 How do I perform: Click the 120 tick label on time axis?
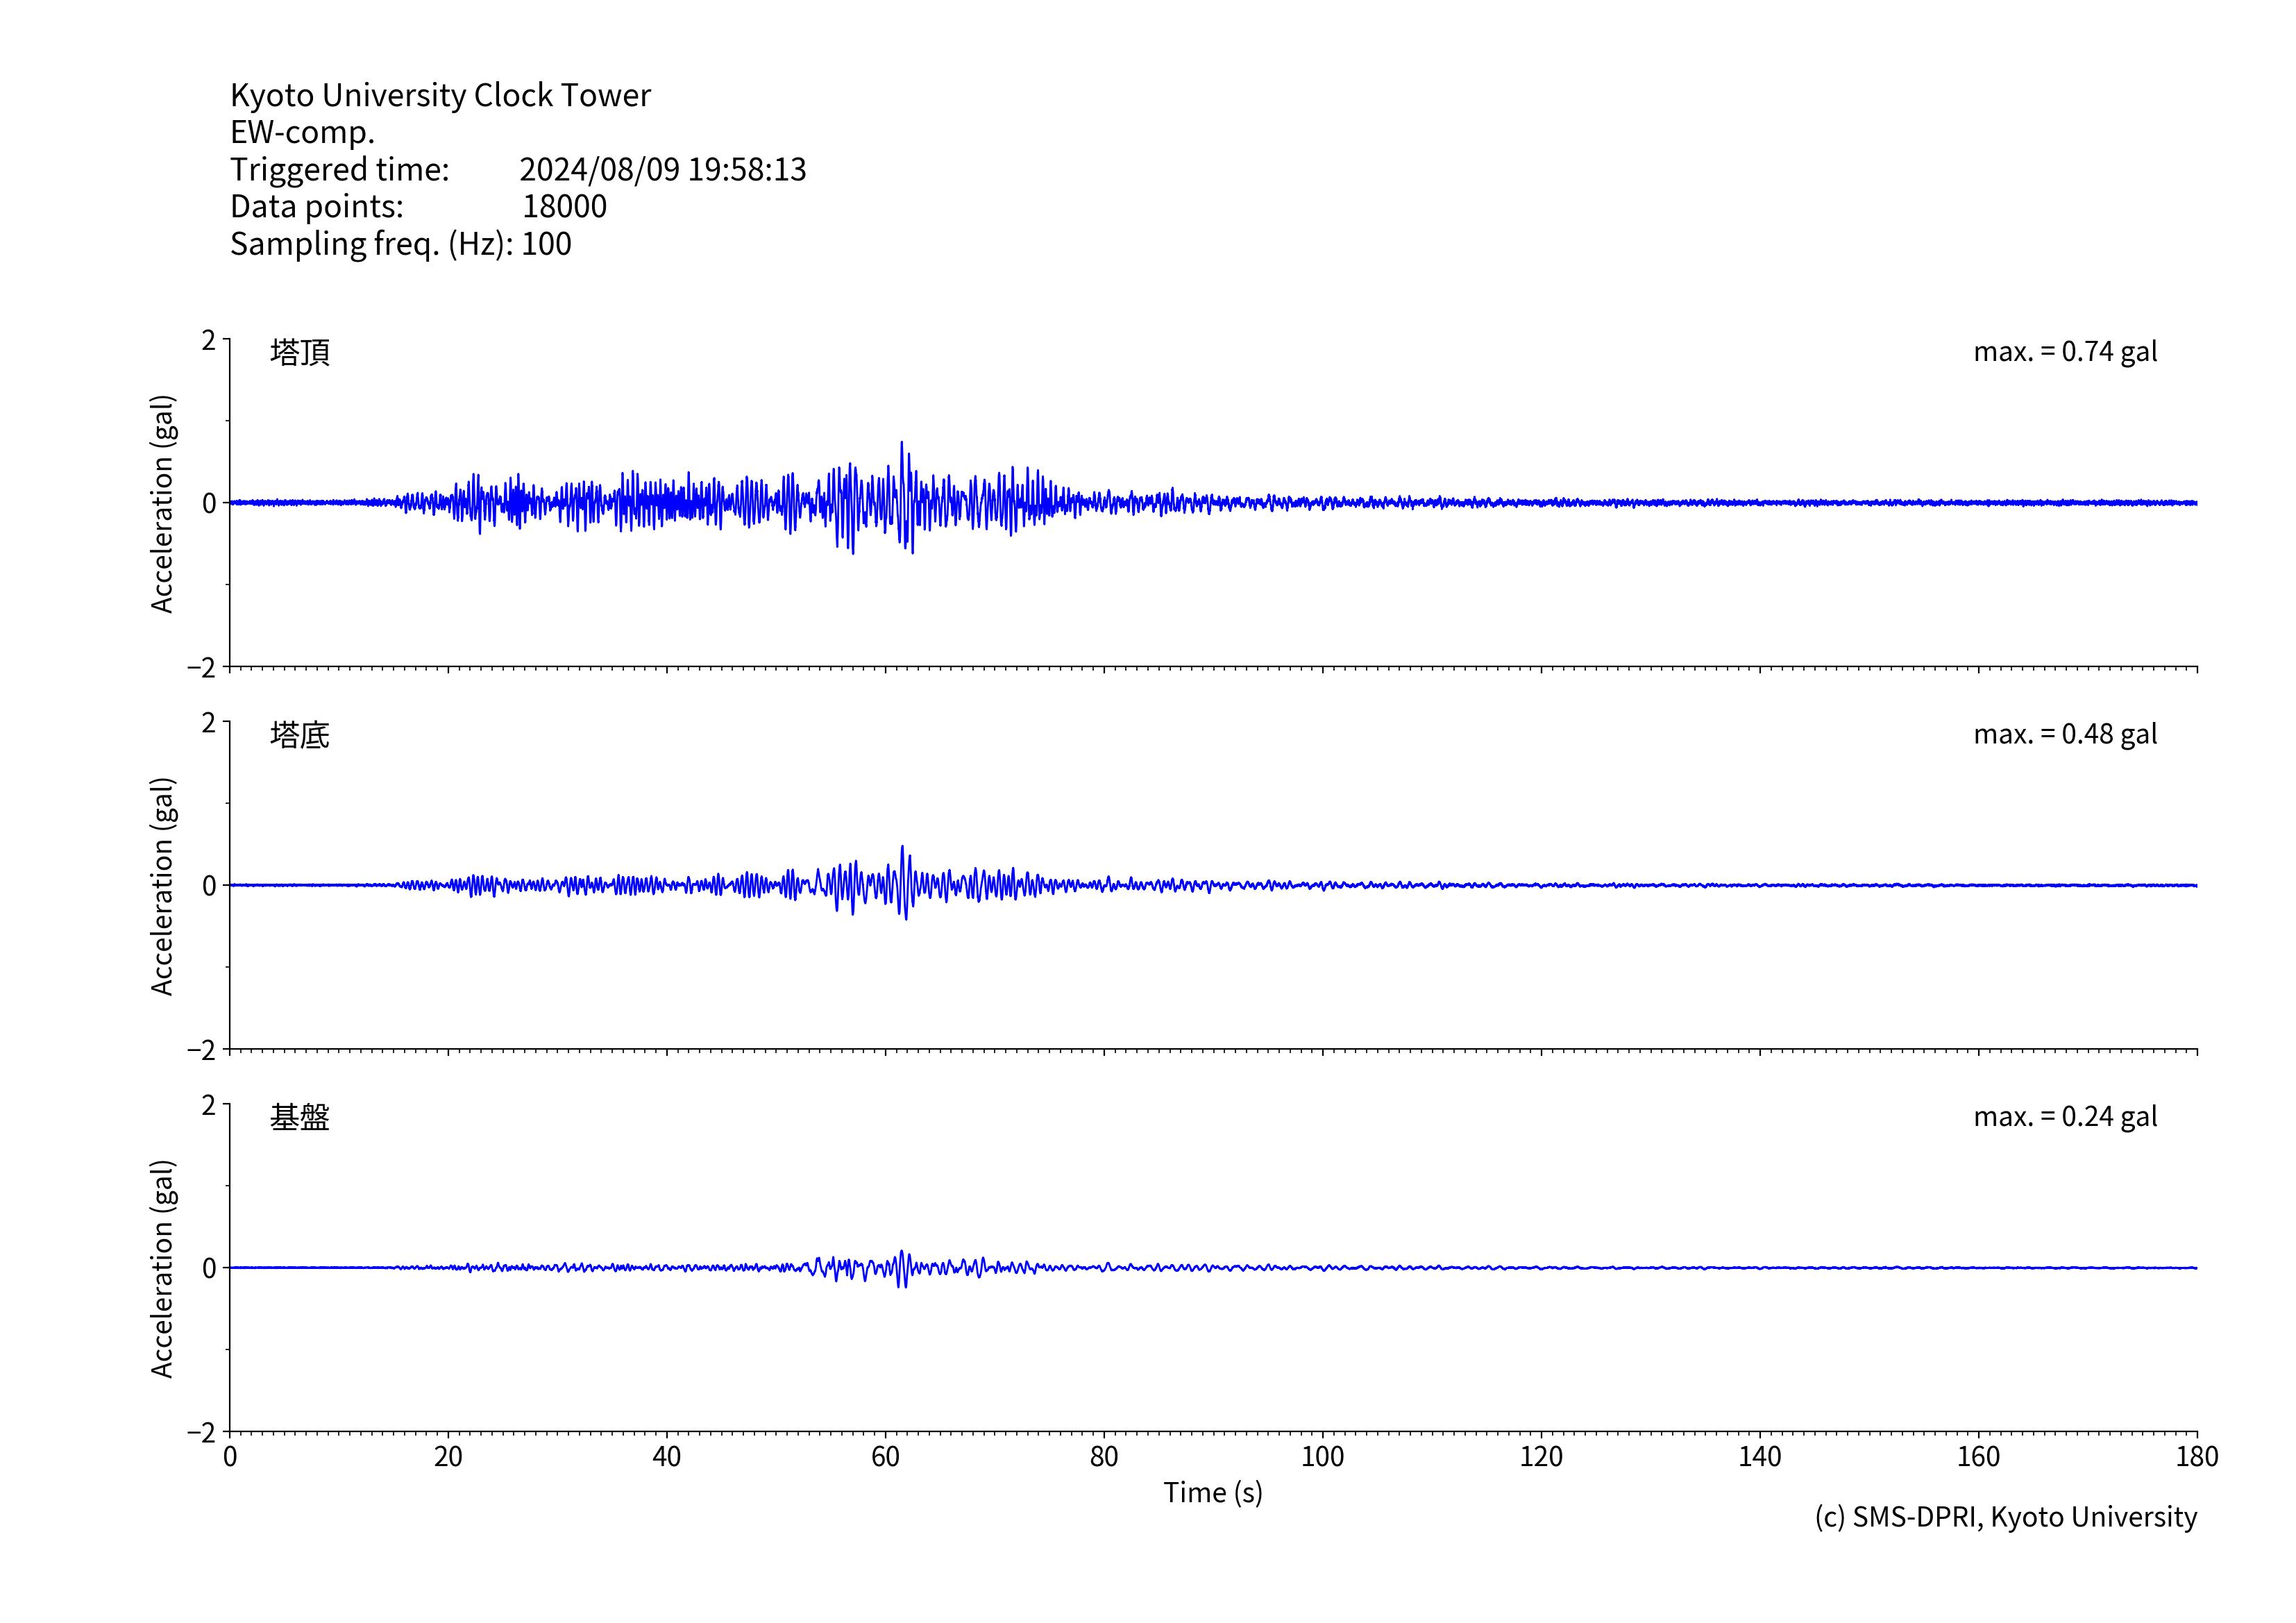pos(1540,1457)
